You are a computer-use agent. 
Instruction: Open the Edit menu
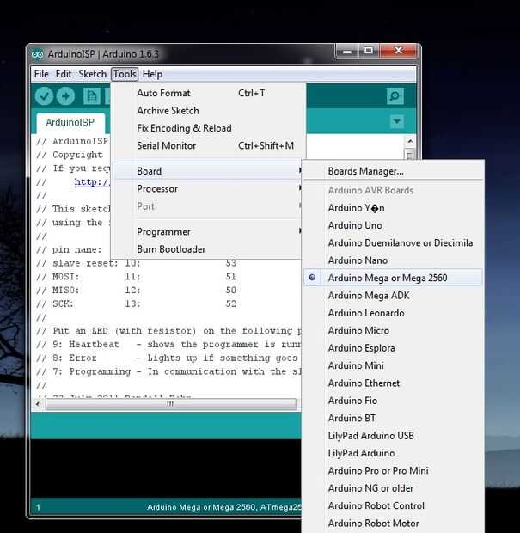coord(64,74)
